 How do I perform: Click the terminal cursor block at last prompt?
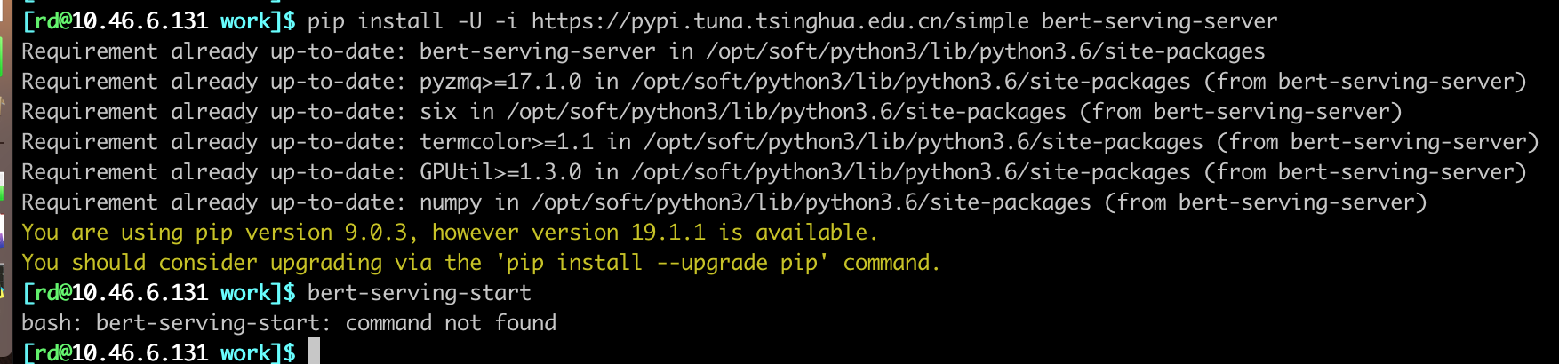tap(314, 352)
